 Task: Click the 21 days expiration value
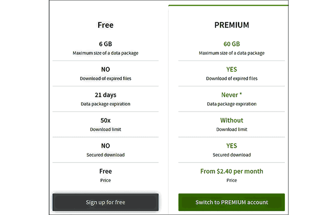tap(105, 95)
